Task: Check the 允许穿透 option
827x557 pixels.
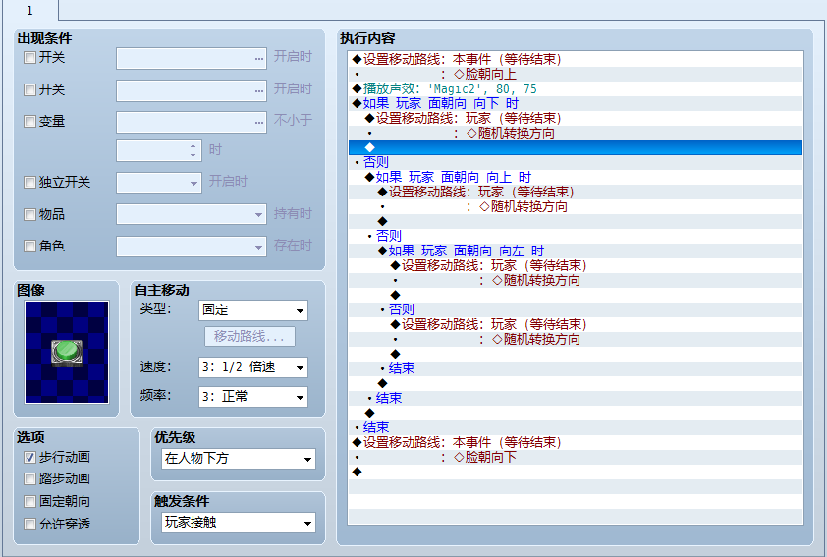Action: pos(30,525)
